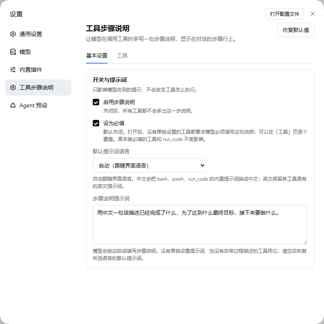
Task: Click the text 关闭后，所有工具都不会多出这一步说明。
Action: click(x=149, y=111)
